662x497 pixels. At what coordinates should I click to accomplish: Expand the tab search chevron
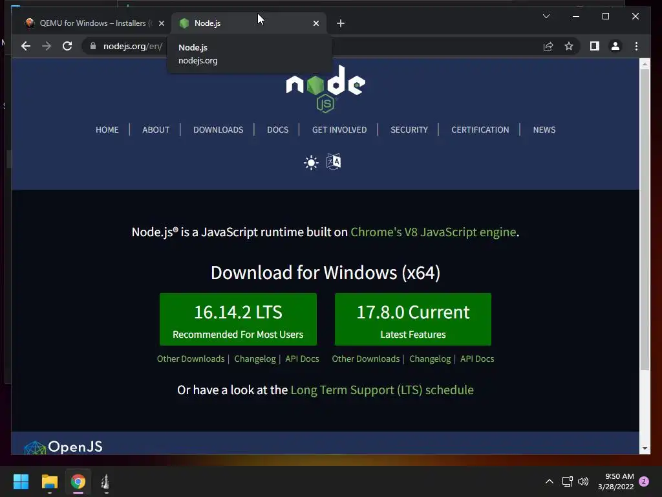(546, 16)
